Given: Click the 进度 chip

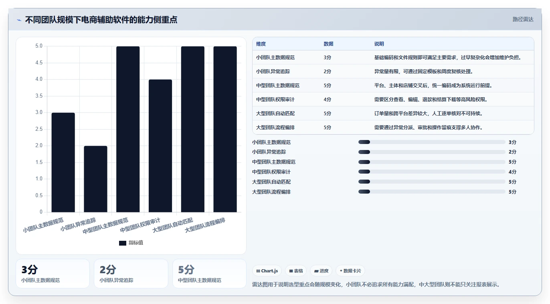Looking at the screenshot, I should coord(321,271).
